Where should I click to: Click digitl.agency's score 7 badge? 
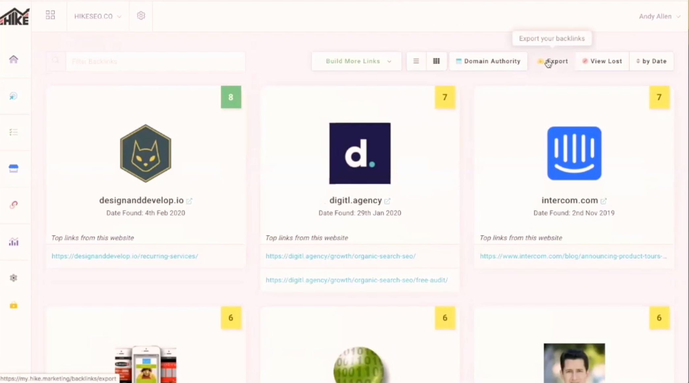tap(445, 97)
